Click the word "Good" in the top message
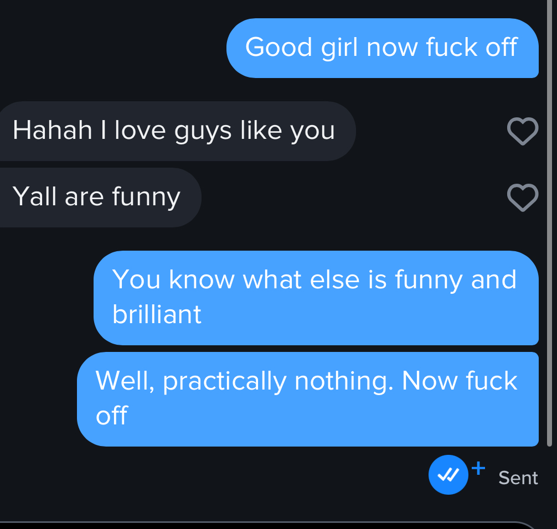557x529 pixels. [x=280, y=48]
